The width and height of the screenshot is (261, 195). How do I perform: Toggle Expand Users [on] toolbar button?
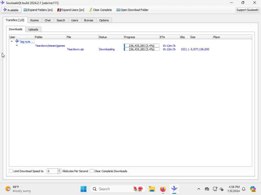71,10
